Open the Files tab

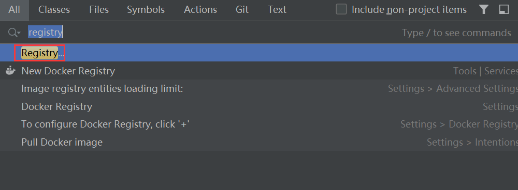[x=99, y=10]
